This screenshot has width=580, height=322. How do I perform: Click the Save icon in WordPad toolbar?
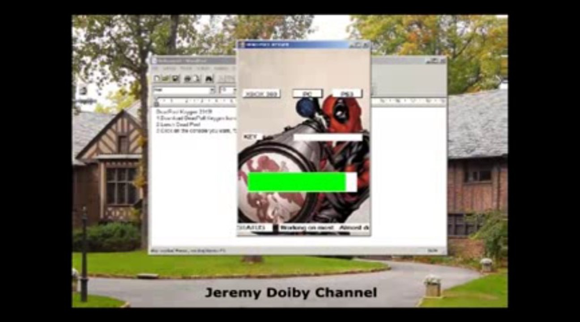coord(175,79)
